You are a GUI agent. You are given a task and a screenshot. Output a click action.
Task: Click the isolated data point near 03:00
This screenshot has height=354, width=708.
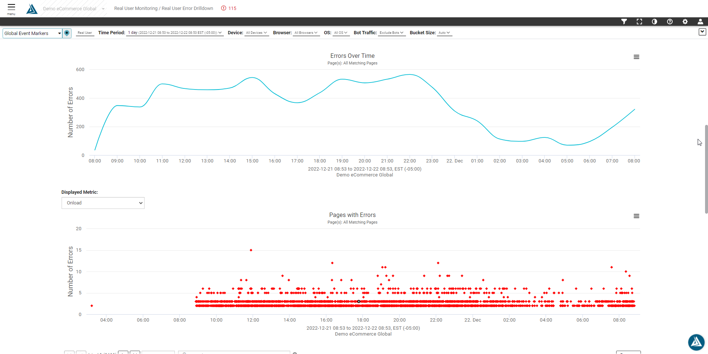point(92,306)
